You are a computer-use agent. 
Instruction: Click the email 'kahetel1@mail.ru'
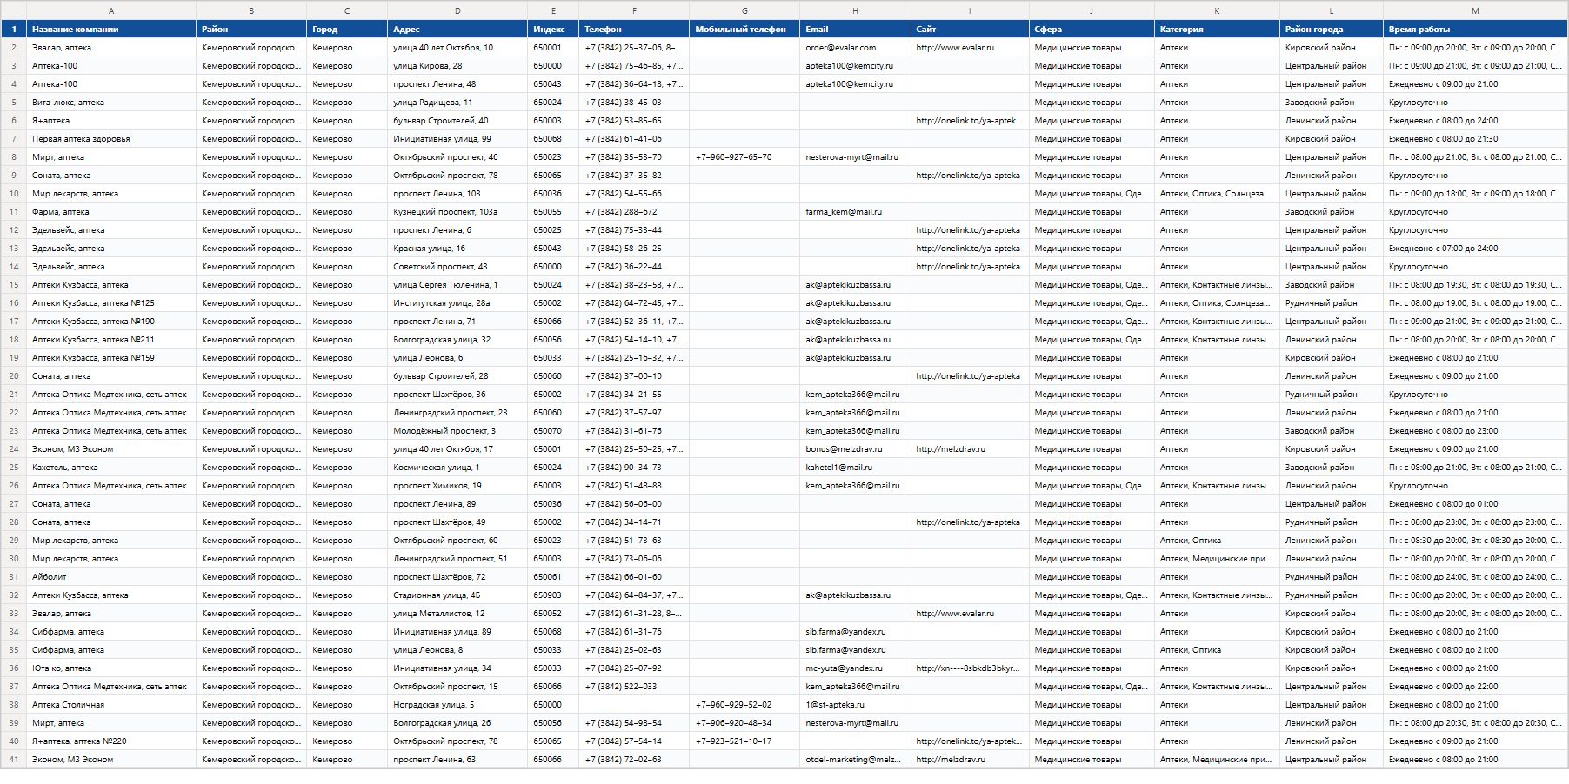(x=855, y=468)
